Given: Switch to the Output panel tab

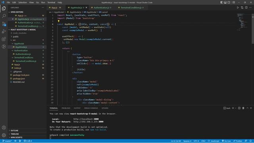Looking at the screenshot, I should point(77,108).
